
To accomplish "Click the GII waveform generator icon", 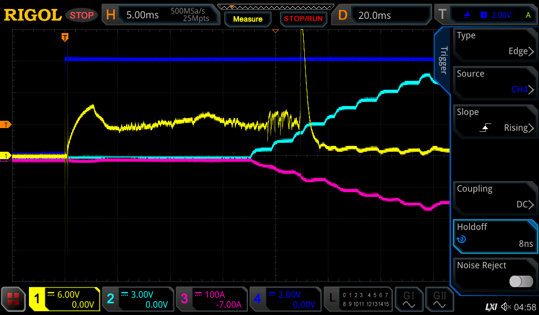I will [x=440, y=299].
